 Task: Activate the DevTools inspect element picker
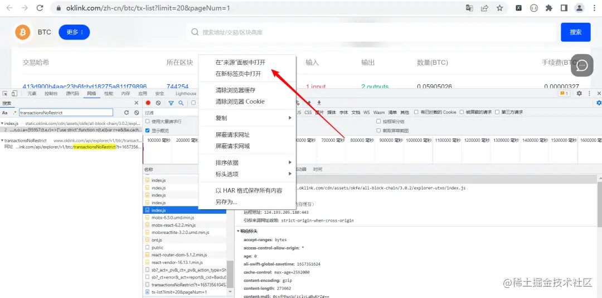[x=6, y=93]
